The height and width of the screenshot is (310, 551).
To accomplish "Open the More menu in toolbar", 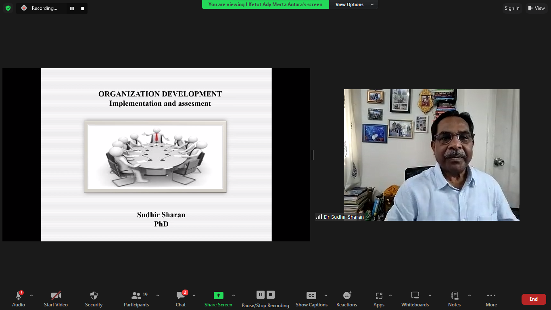I will coord(491,299).
